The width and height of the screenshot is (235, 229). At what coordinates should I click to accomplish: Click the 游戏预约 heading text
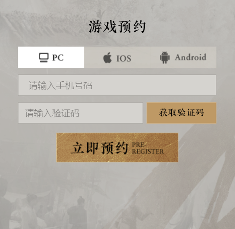117,27
